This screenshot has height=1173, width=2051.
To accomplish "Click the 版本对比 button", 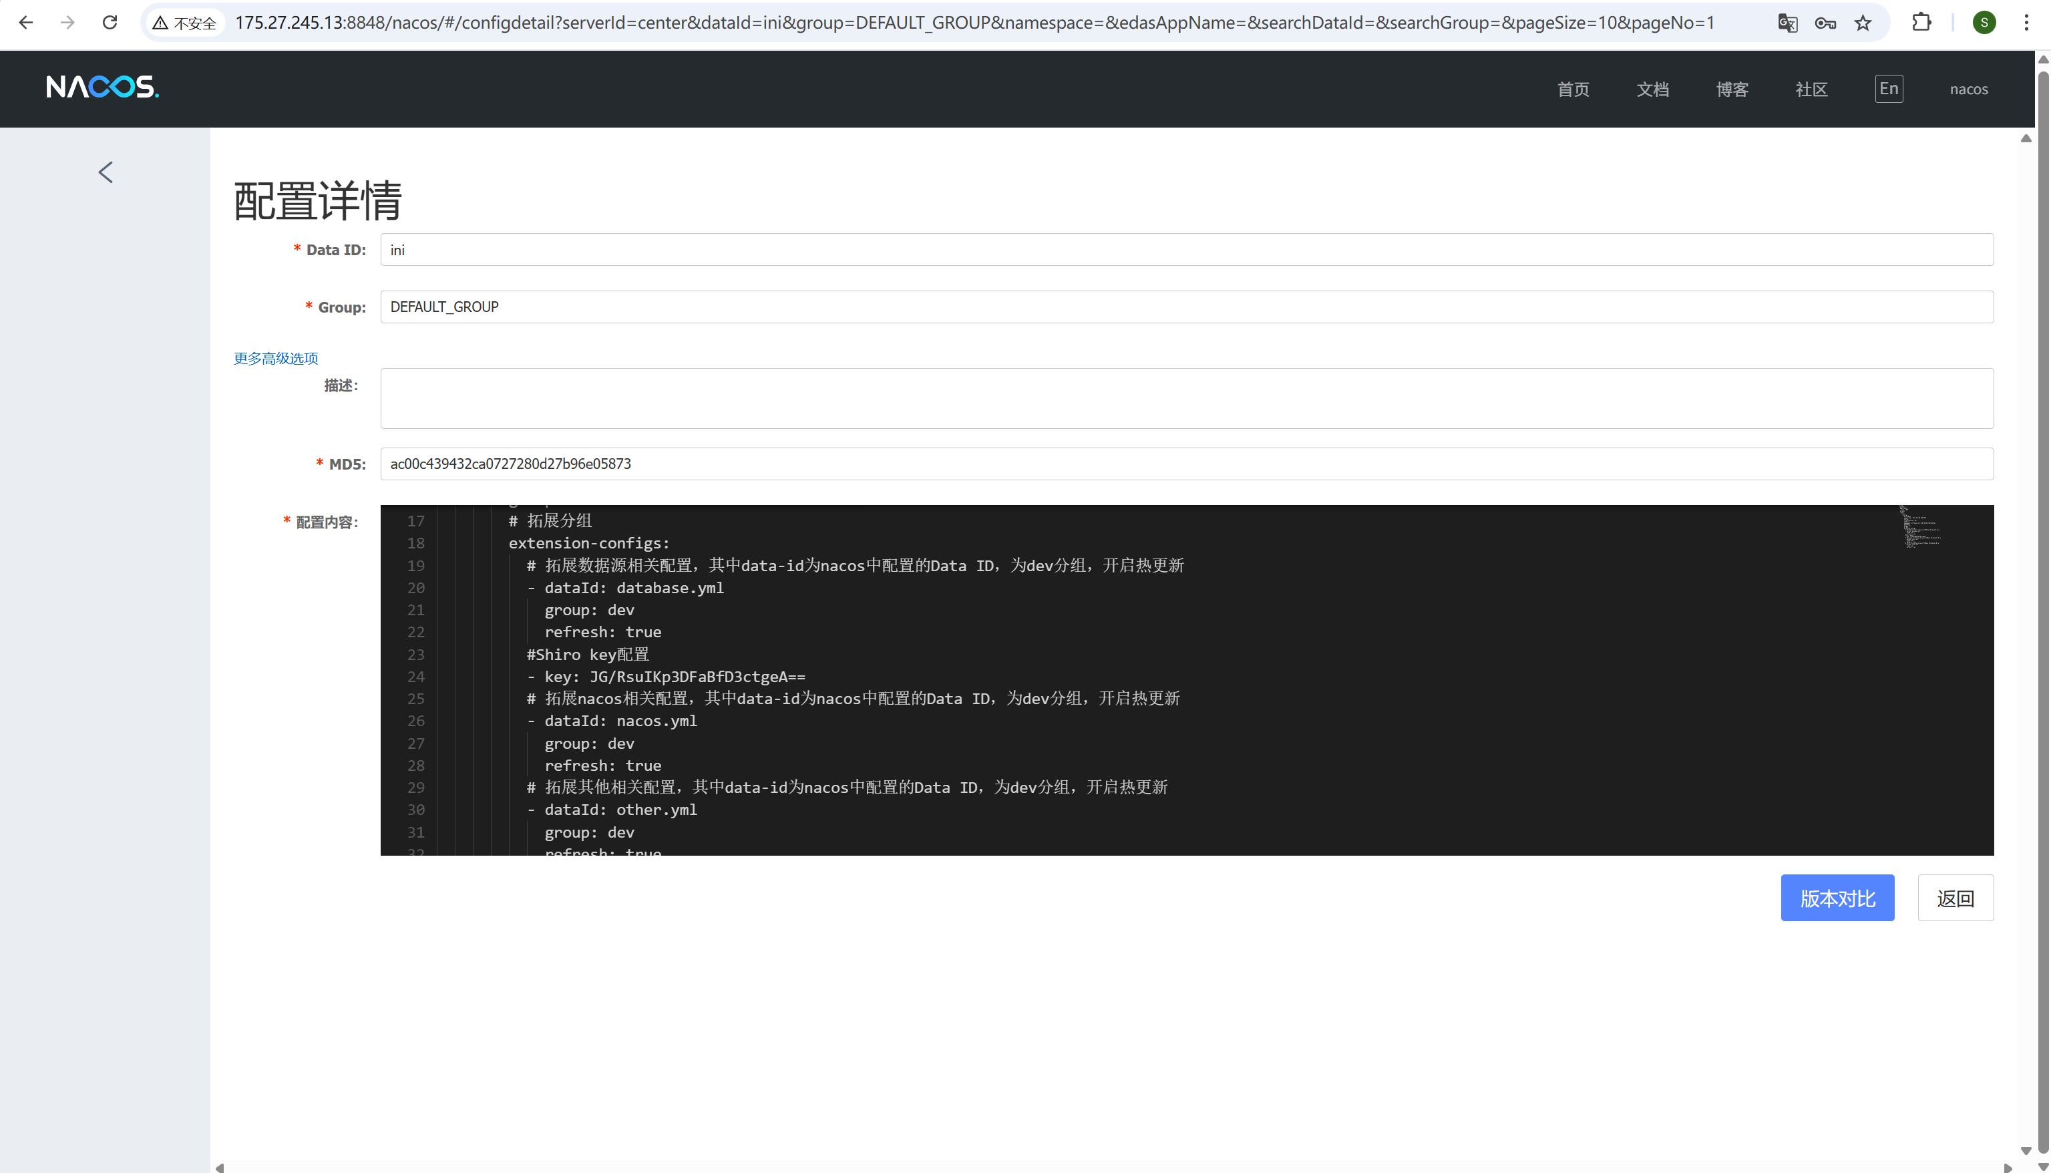I will tap(1837, 898).
